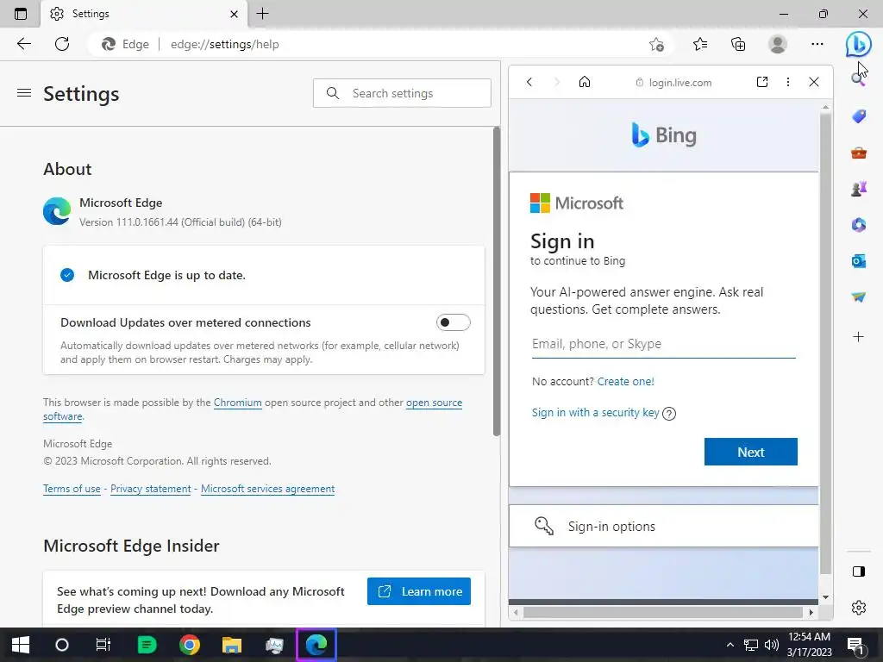
Task: Open the open source software link
Action: (435, 403)
